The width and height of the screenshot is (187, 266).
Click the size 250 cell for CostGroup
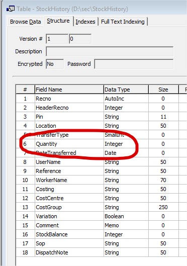click(x=163, y=207)
